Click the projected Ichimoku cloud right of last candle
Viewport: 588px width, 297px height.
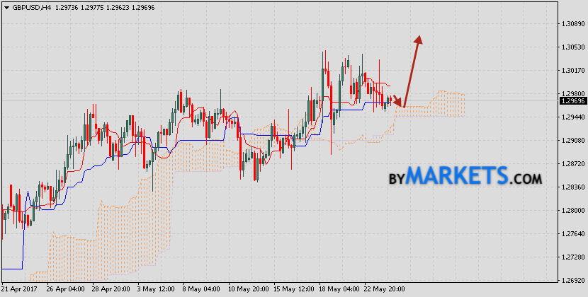pyautogui.click(x=443, y=105)
